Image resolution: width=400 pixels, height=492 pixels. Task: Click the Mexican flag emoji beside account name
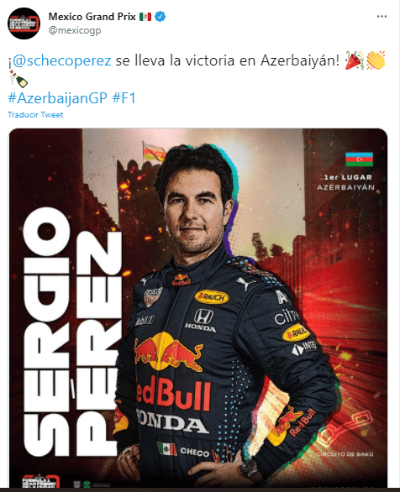145,16
